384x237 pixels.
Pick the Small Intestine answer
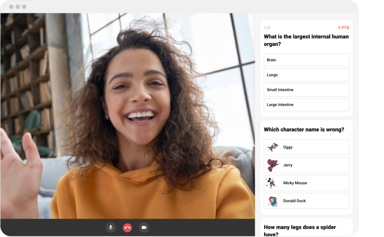tap(306, 90)
